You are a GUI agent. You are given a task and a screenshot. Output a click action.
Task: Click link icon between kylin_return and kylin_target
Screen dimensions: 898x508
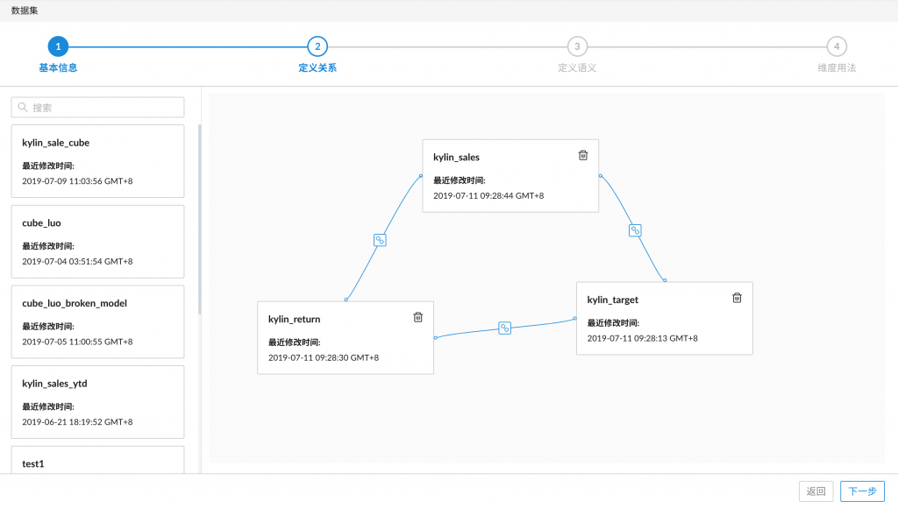504,328
